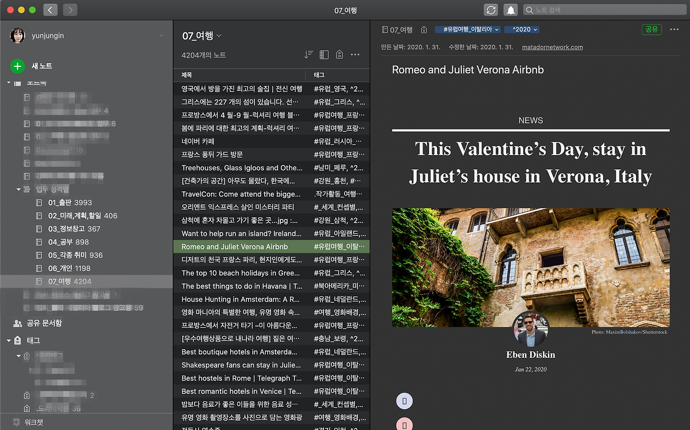Click the 새 노트 label
690x430 pixels.
point(42,66)
